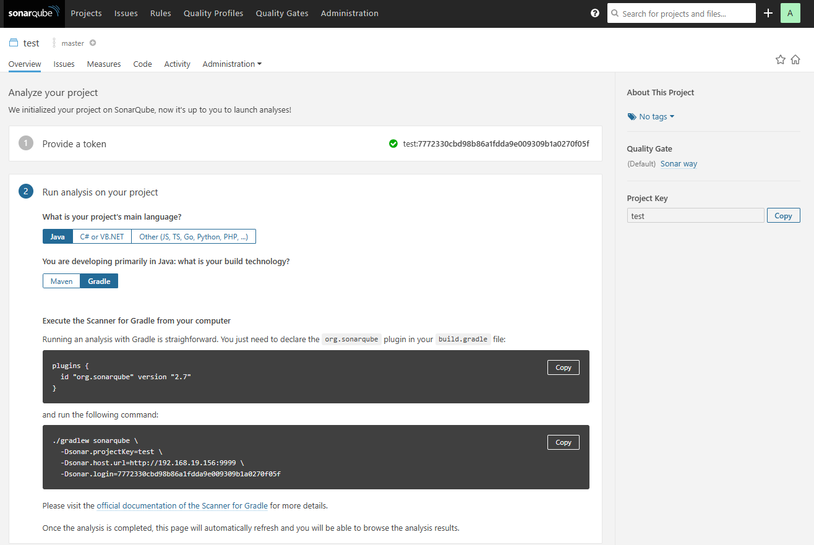
Task: Switch to the project Issues tab
Action: pyautogui.click(x=64, y=64)
